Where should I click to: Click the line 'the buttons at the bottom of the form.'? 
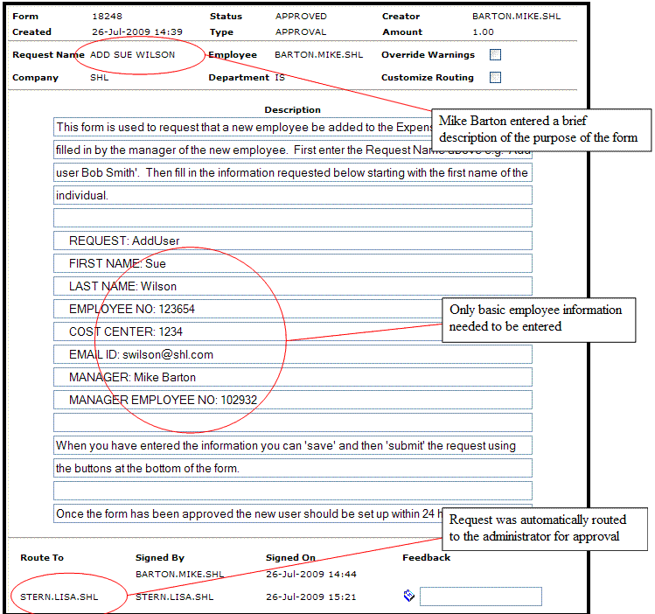point(292,468)
